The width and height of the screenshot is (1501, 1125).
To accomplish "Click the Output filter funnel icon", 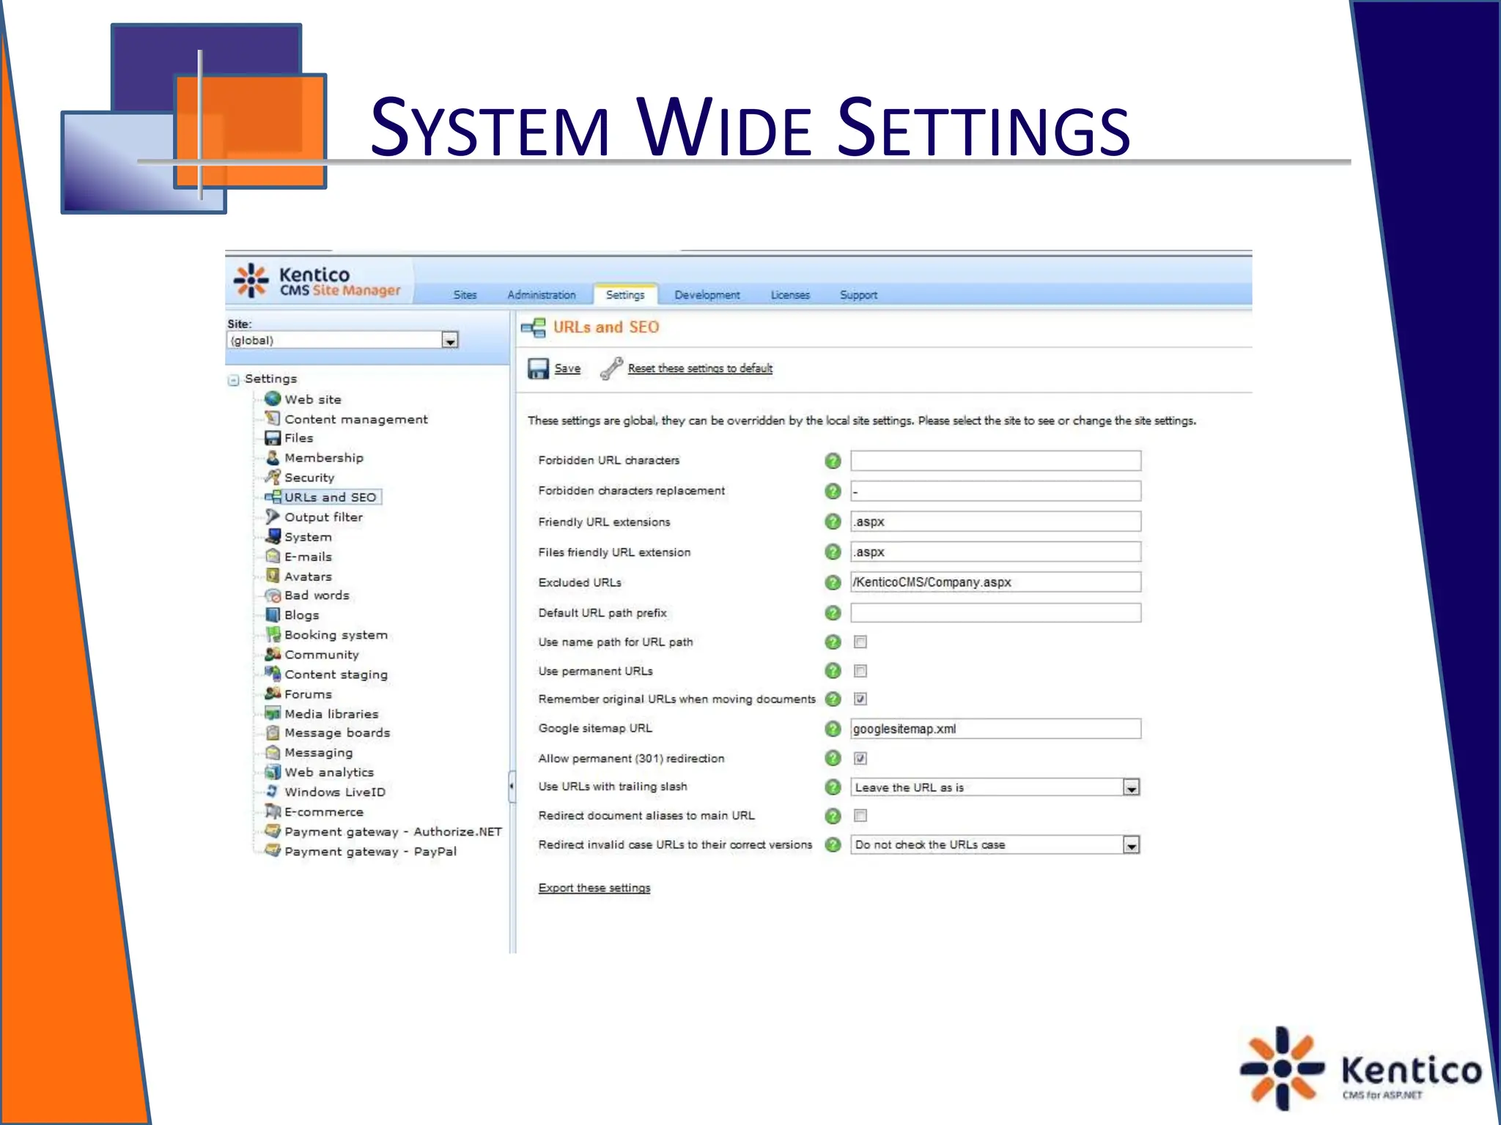I will click(273, 517).
